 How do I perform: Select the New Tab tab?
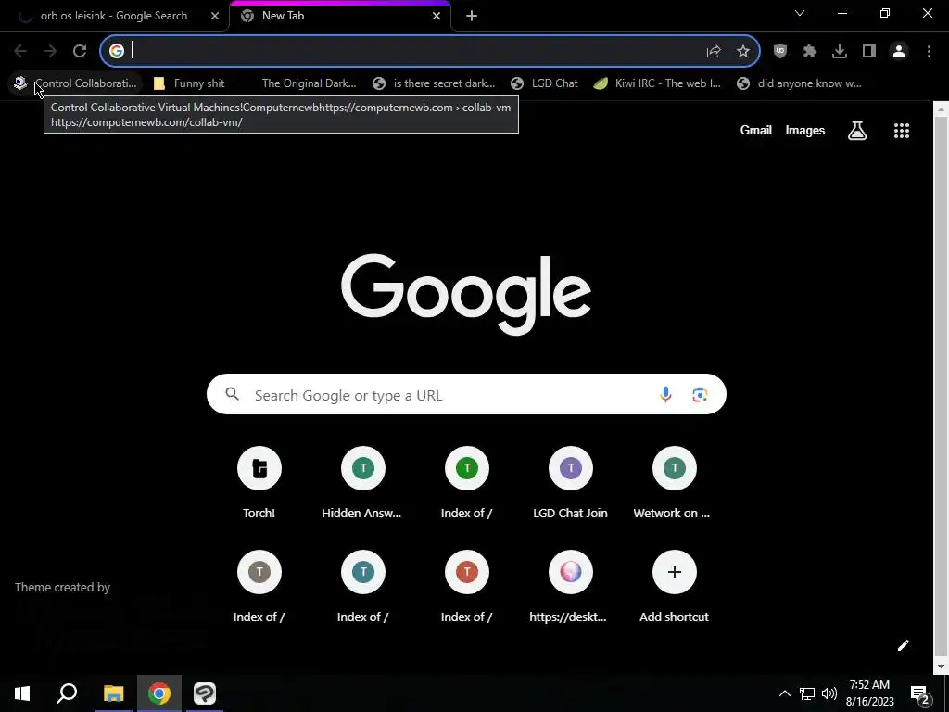click(x=340, y=17)
